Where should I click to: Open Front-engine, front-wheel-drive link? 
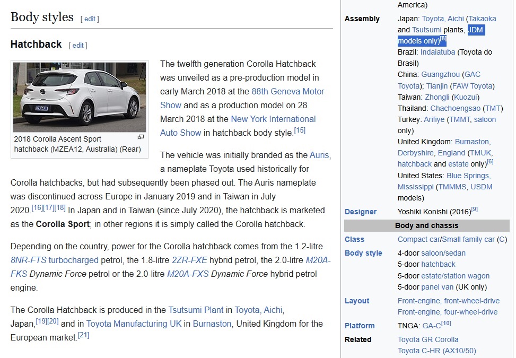click(449, 301)
